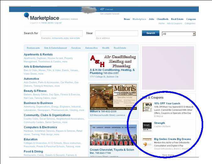Click Bars & Clubs under Arts & Entertainment

click(x=30, y=70)
